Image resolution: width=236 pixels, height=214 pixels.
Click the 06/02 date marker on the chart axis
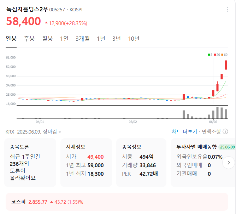click(213, 122)
